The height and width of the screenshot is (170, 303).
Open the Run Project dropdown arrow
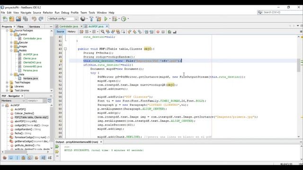(x=110, y=19)
